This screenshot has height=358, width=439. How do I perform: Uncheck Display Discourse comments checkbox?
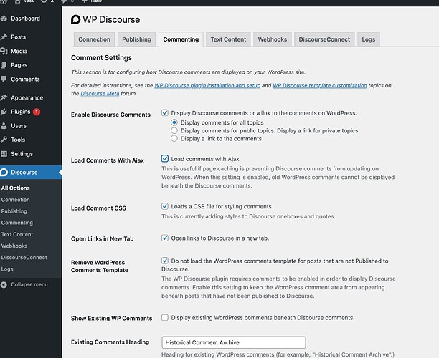point(165,112)
